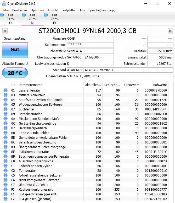
Task: Click status orb of Laden/Entladen-Zyklen row
Action: 5,166
